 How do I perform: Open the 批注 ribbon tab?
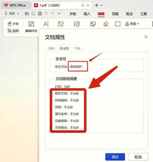click(x=129, y=14)
